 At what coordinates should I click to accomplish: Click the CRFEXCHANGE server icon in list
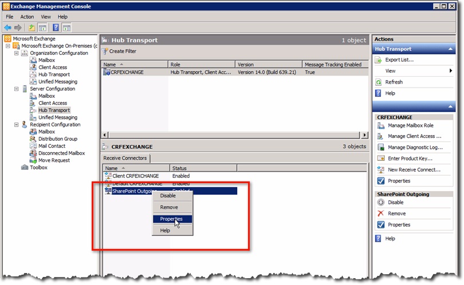point(106,72)
